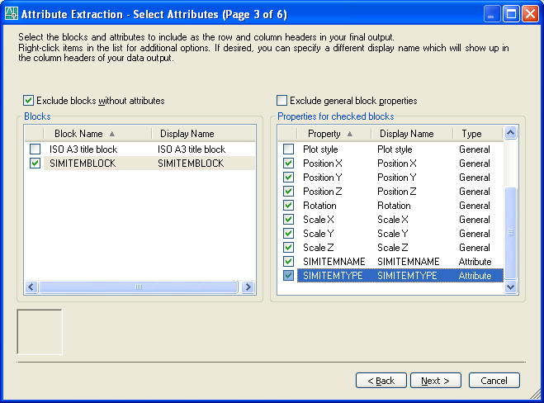
Task: Maximize the Attribute Extraction window
Action: pyautogui.click(x=511, y=14)
